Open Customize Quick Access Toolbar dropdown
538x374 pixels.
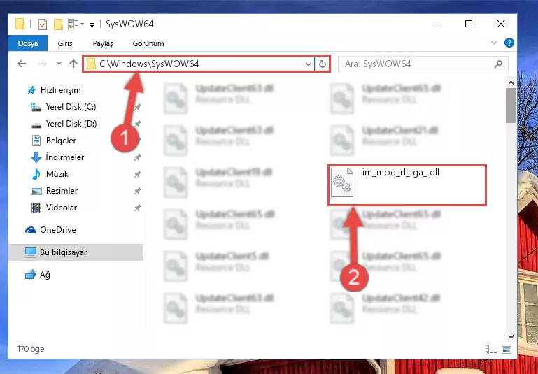(x=92, y=24)
